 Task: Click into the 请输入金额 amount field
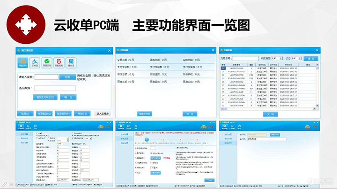[x=46, y=77]
